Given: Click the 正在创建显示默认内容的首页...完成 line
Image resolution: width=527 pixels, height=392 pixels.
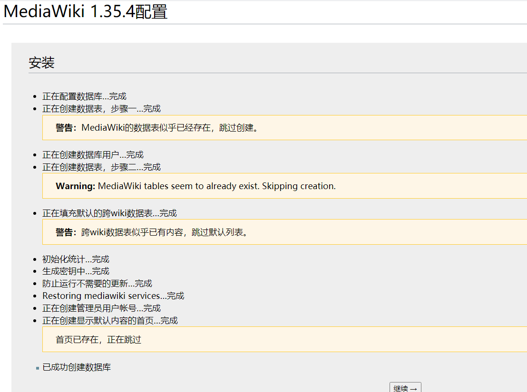Looking at the screenshot, I should 110,320.
